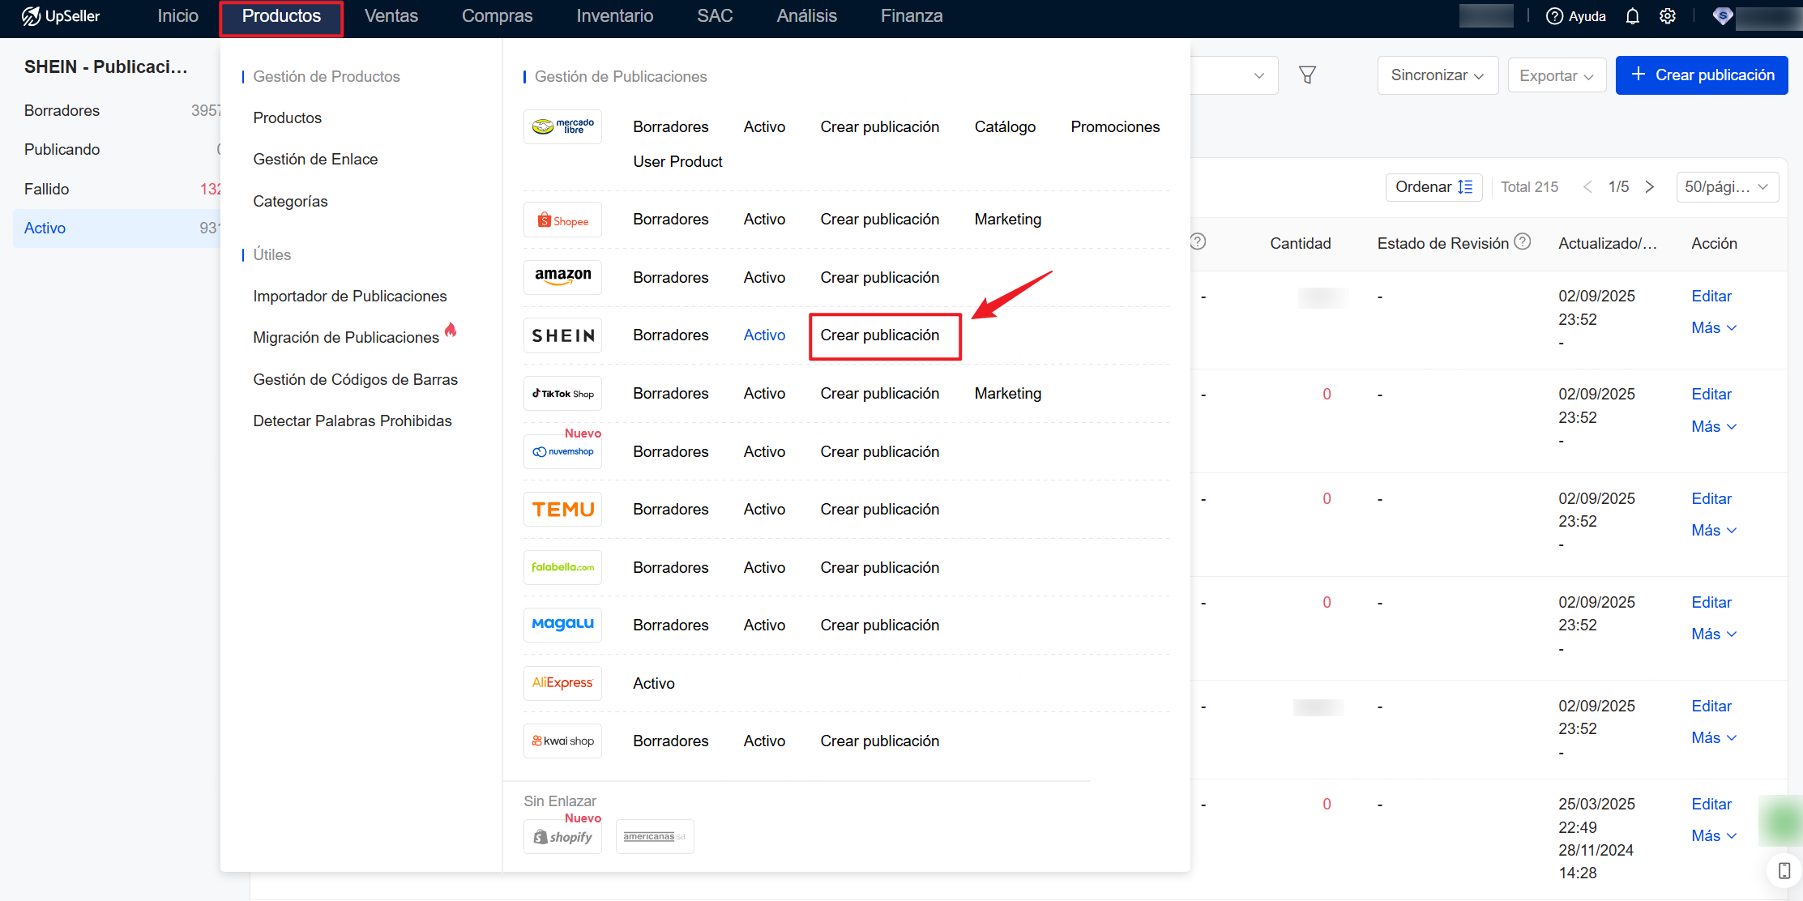
Task: Open the Ventas top menu
Action: [x=391, y=16]
